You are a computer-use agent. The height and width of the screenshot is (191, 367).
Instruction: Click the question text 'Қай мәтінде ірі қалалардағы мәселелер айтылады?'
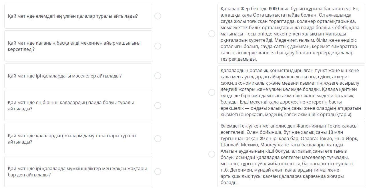tap(65, 76)
